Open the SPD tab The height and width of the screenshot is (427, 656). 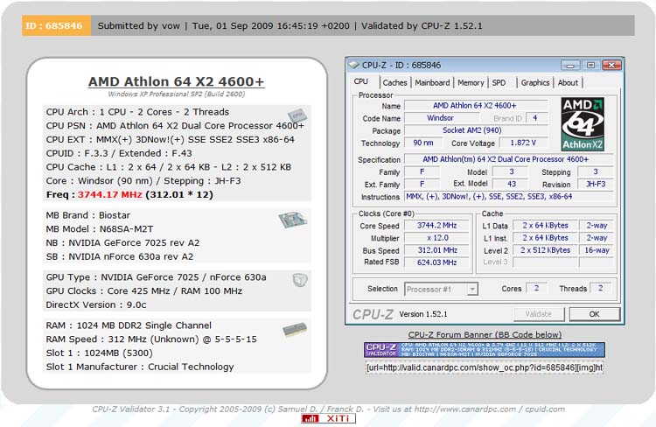(499, 83)
